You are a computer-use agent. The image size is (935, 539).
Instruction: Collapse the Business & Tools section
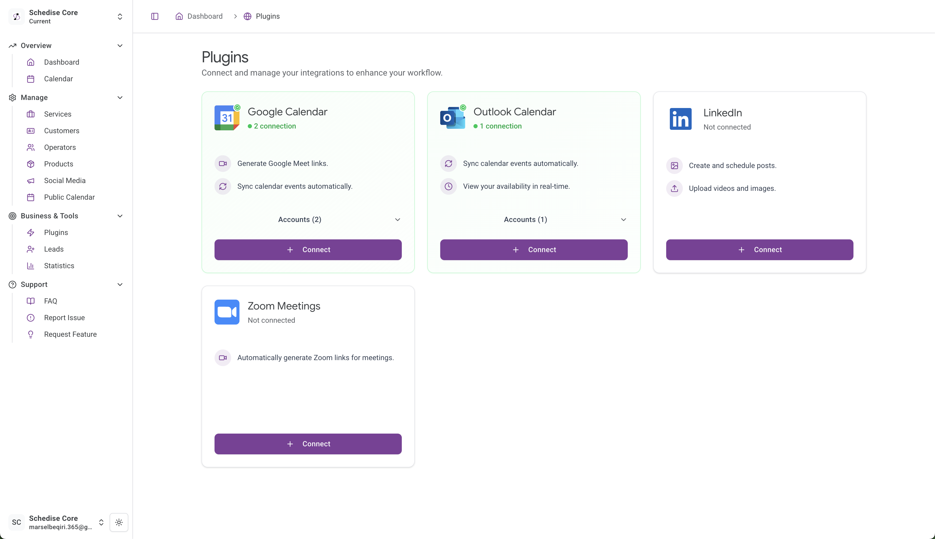(x=120, y=216)
